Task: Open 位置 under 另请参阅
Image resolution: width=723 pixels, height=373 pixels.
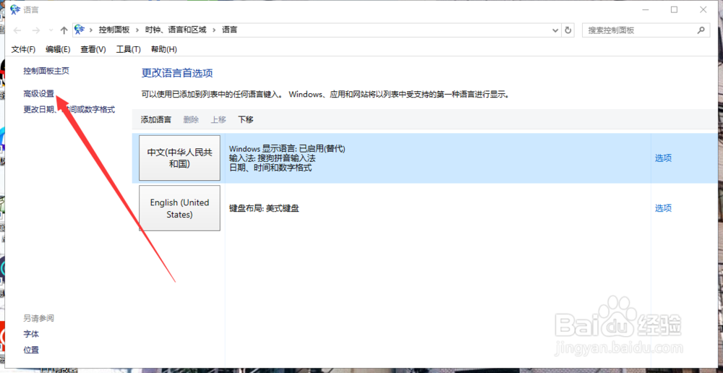Action: 31,350
